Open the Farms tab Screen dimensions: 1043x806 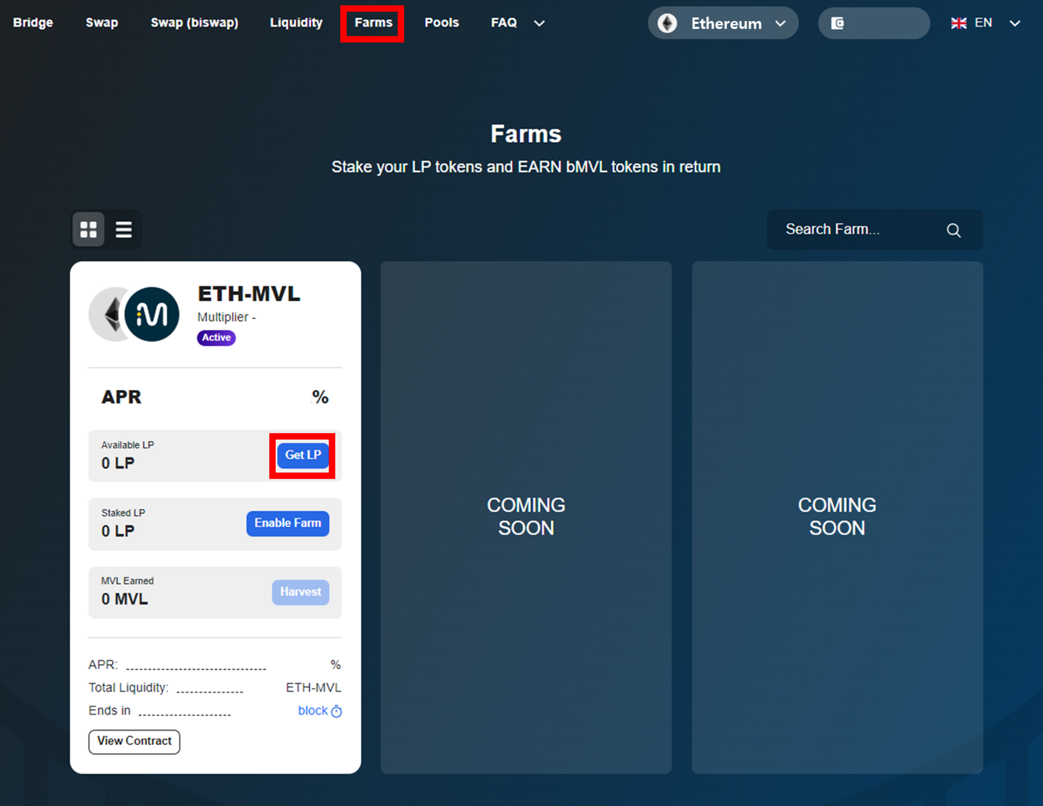point(373,23)
